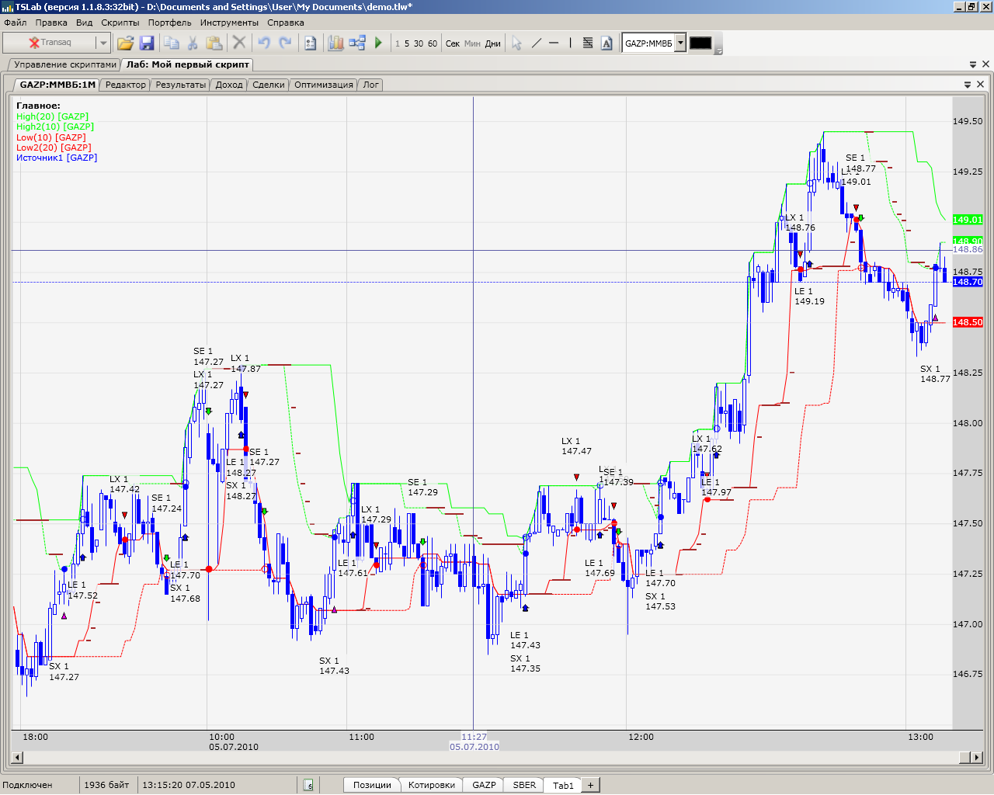The image size is (994, 795).
Task: Open the Редактор tab
Action: point(126,85)
